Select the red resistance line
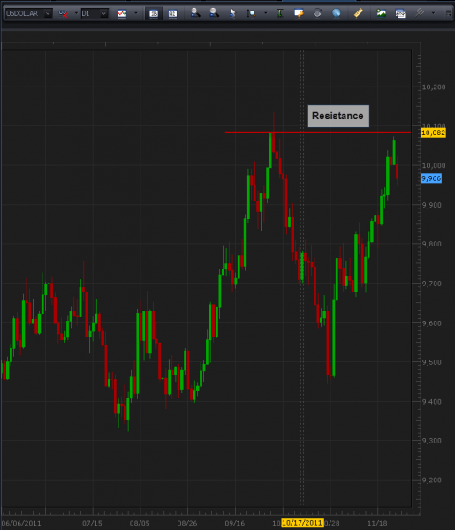455x530 pixels. tap(318, 132)
